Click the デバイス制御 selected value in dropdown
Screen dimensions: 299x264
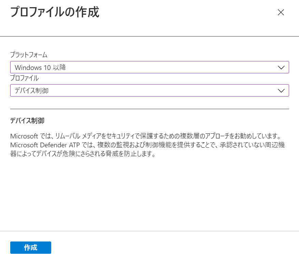pos(32,90)
